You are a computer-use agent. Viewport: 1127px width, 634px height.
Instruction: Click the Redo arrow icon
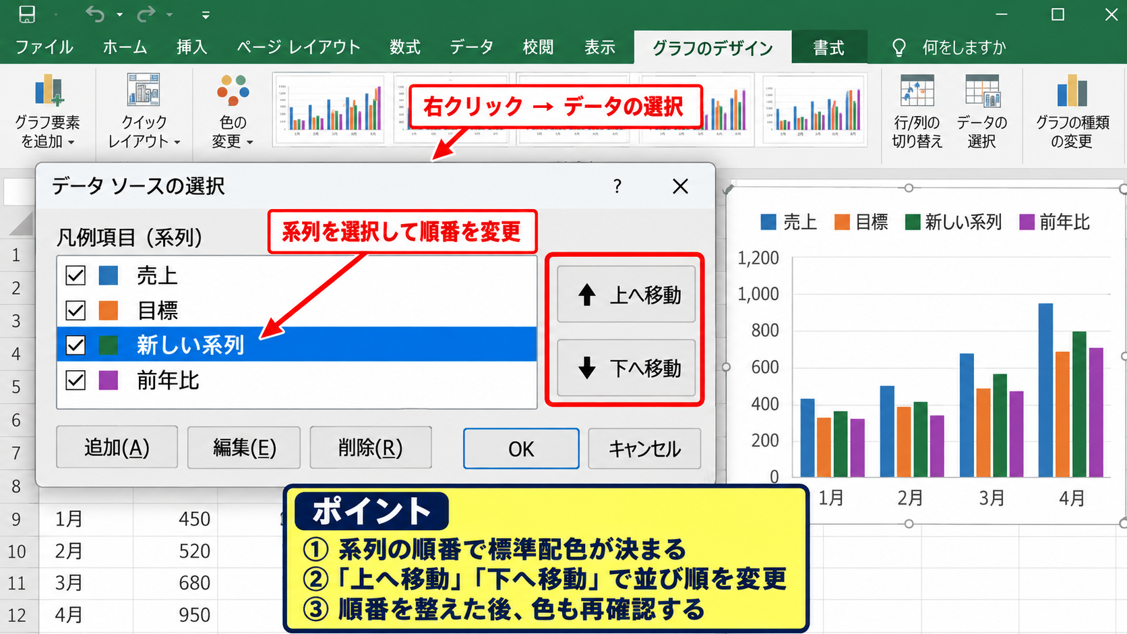(146, 14)
